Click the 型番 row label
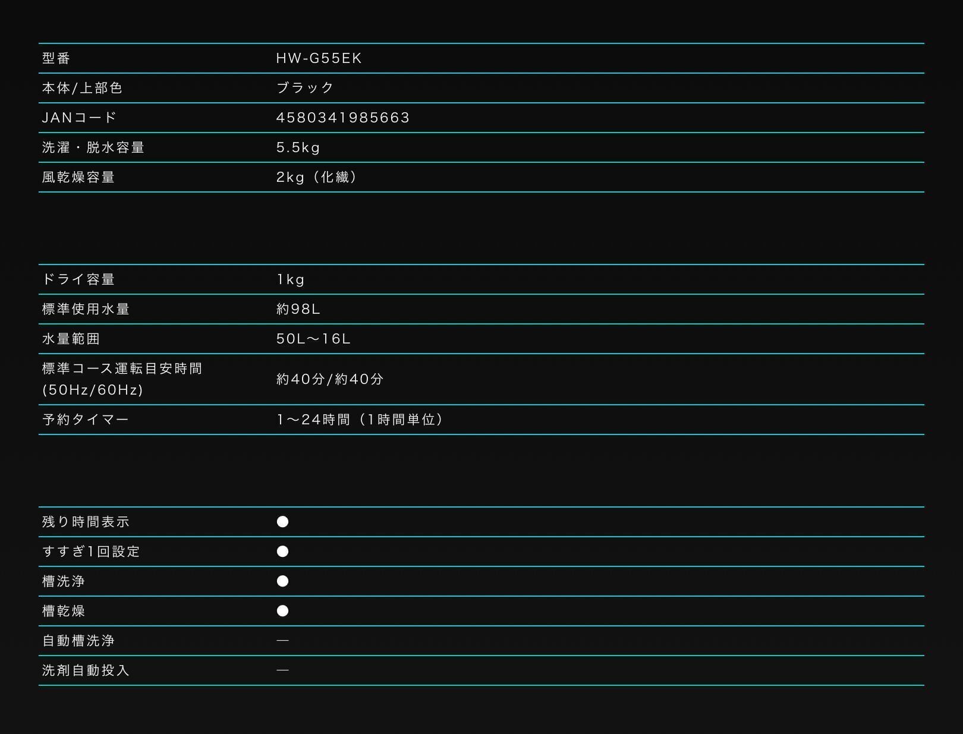The image size is (963, 734). [x=56, y=58]
